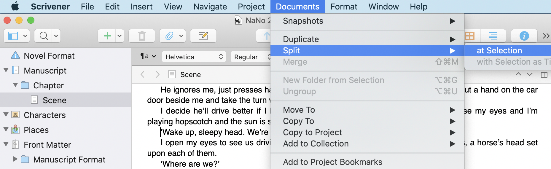Open the Format menu
Viewport: 551px width, 169px height.
[344, 7]
